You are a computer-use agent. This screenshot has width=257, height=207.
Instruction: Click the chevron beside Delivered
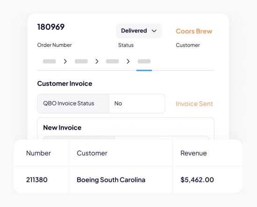154,31
